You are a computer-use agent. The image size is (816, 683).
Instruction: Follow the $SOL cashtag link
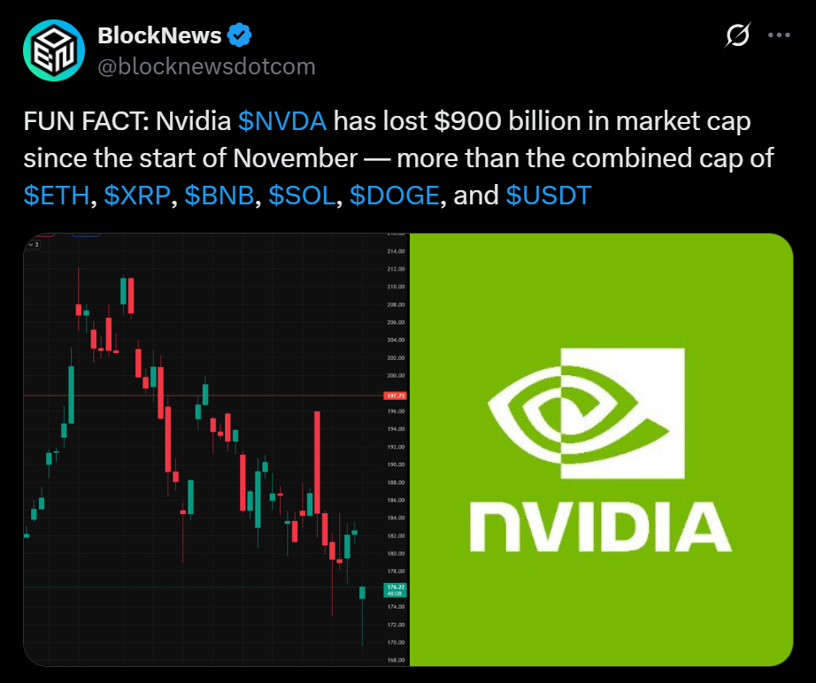(x=302, y=195)
